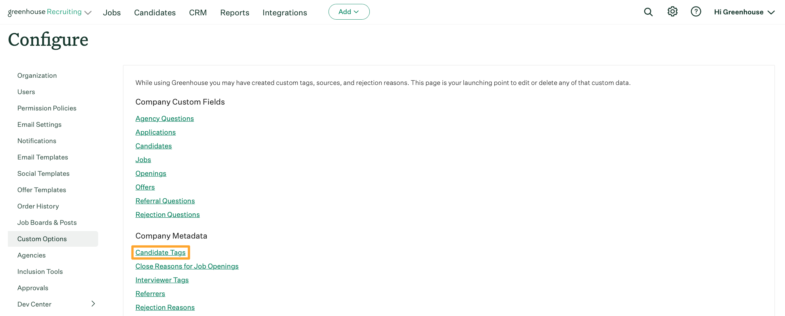The width and height of the screenshot is (785, 316).
Task: Expand the Greenhouse Recruiting product switcher chevron
Action: coord(88,13)
